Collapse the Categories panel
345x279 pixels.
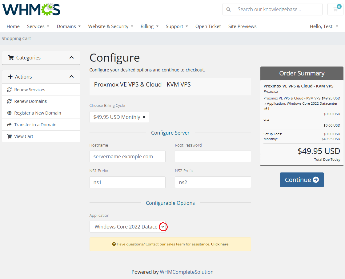tap(71, 58)
